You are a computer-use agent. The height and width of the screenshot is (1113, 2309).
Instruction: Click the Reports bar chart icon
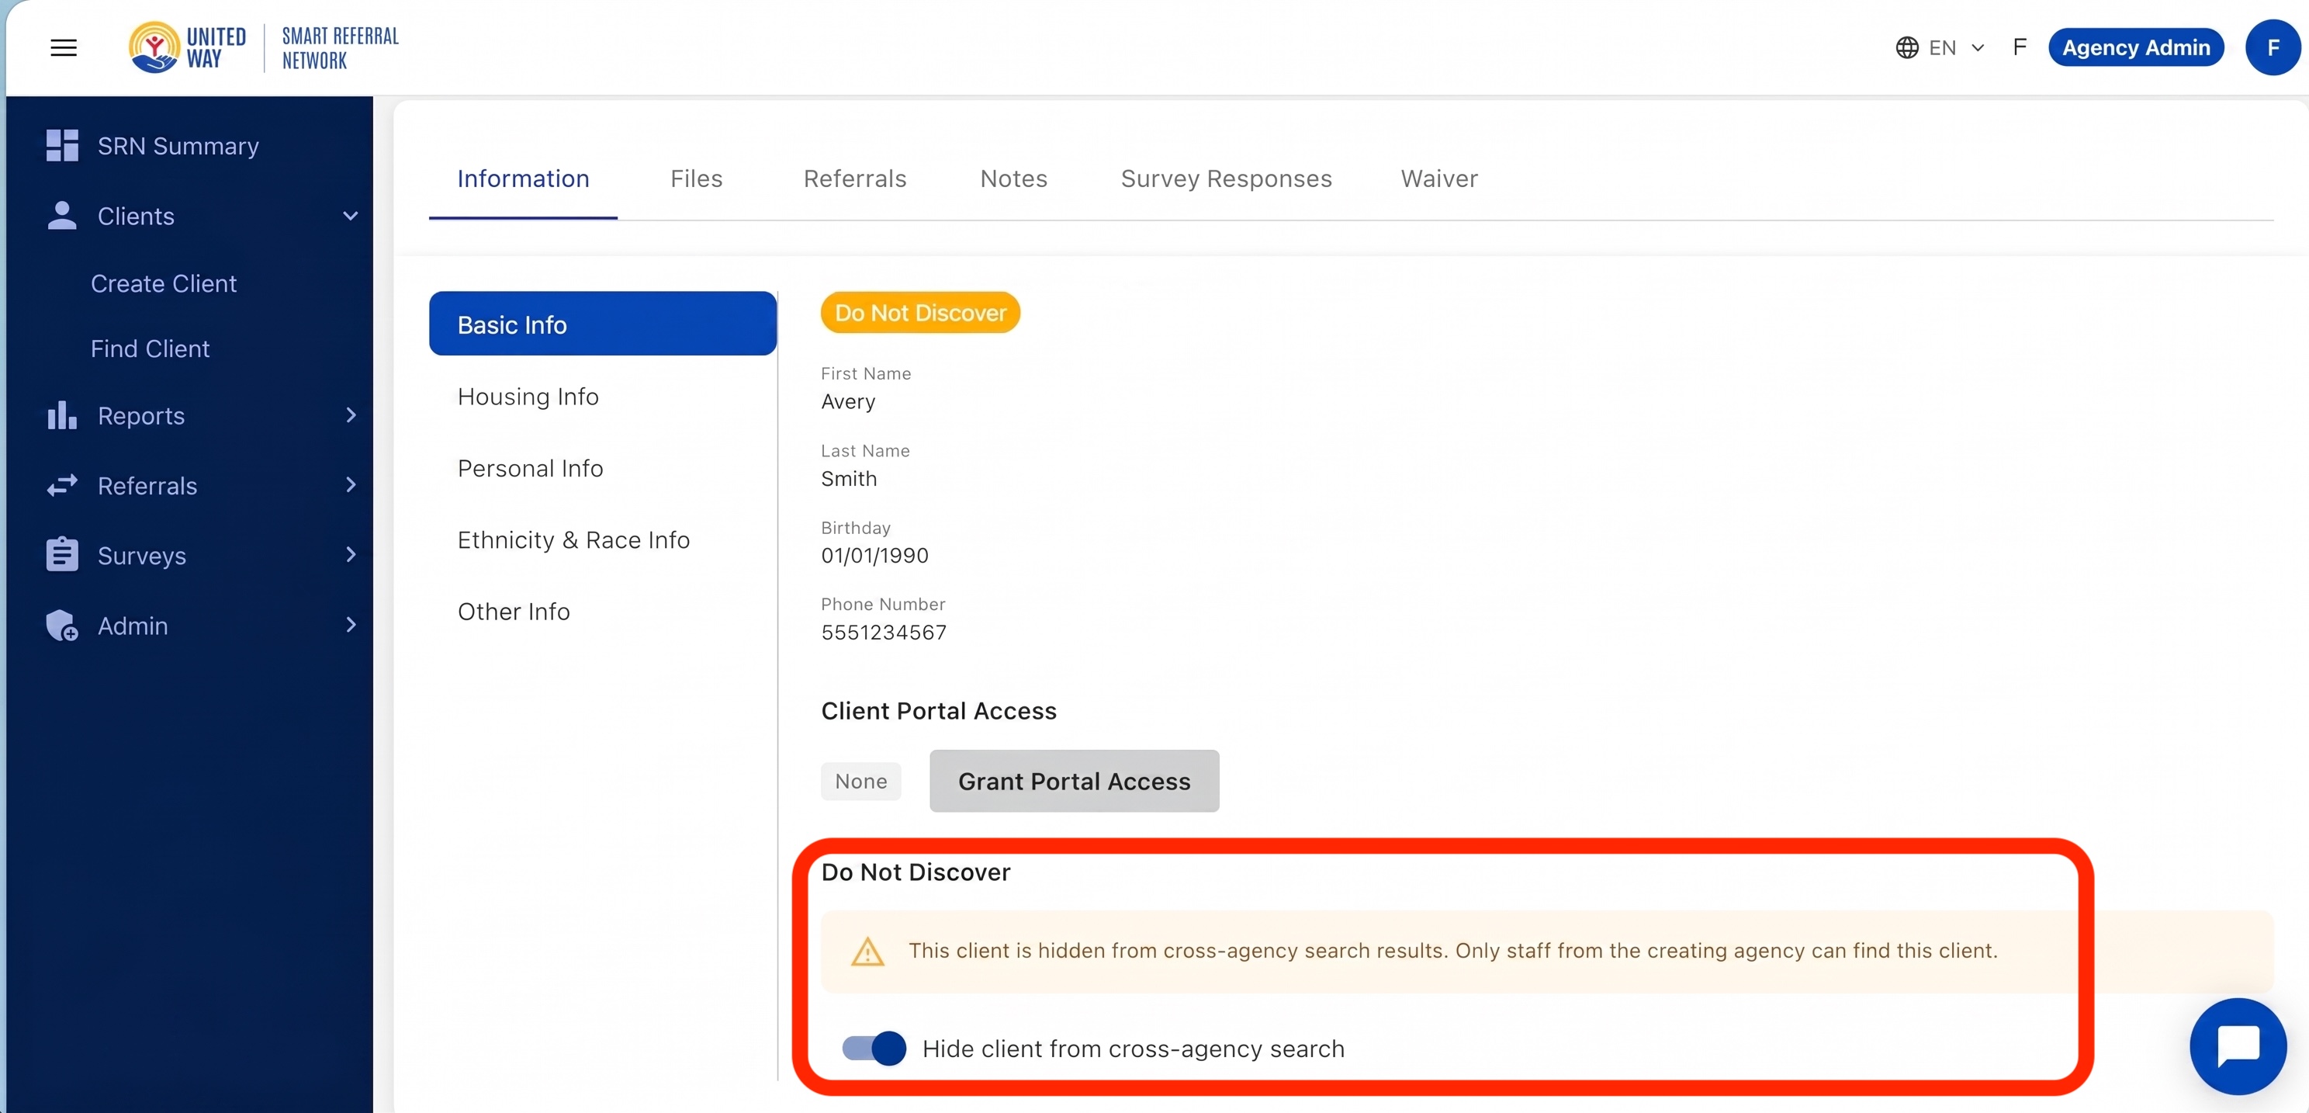pyautogui.click(x=62, y=415)
